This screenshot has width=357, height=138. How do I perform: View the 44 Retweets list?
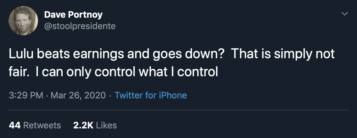coord(35,125)
